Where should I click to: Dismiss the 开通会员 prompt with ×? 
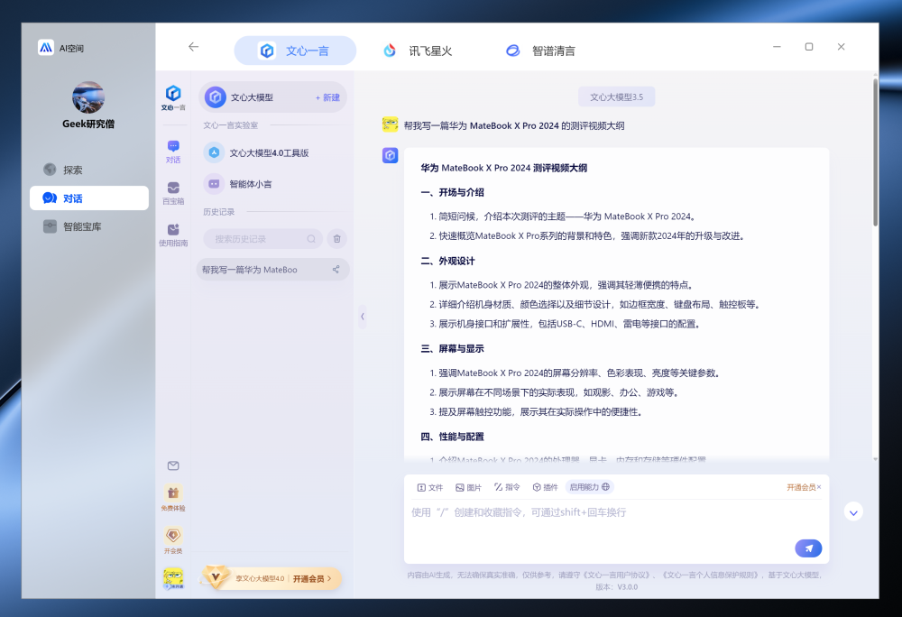tap(819, 487)
